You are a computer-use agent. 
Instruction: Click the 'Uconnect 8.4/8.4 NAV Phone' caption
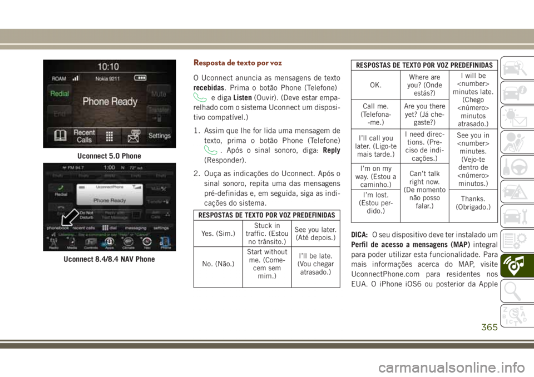click(110, 259)
